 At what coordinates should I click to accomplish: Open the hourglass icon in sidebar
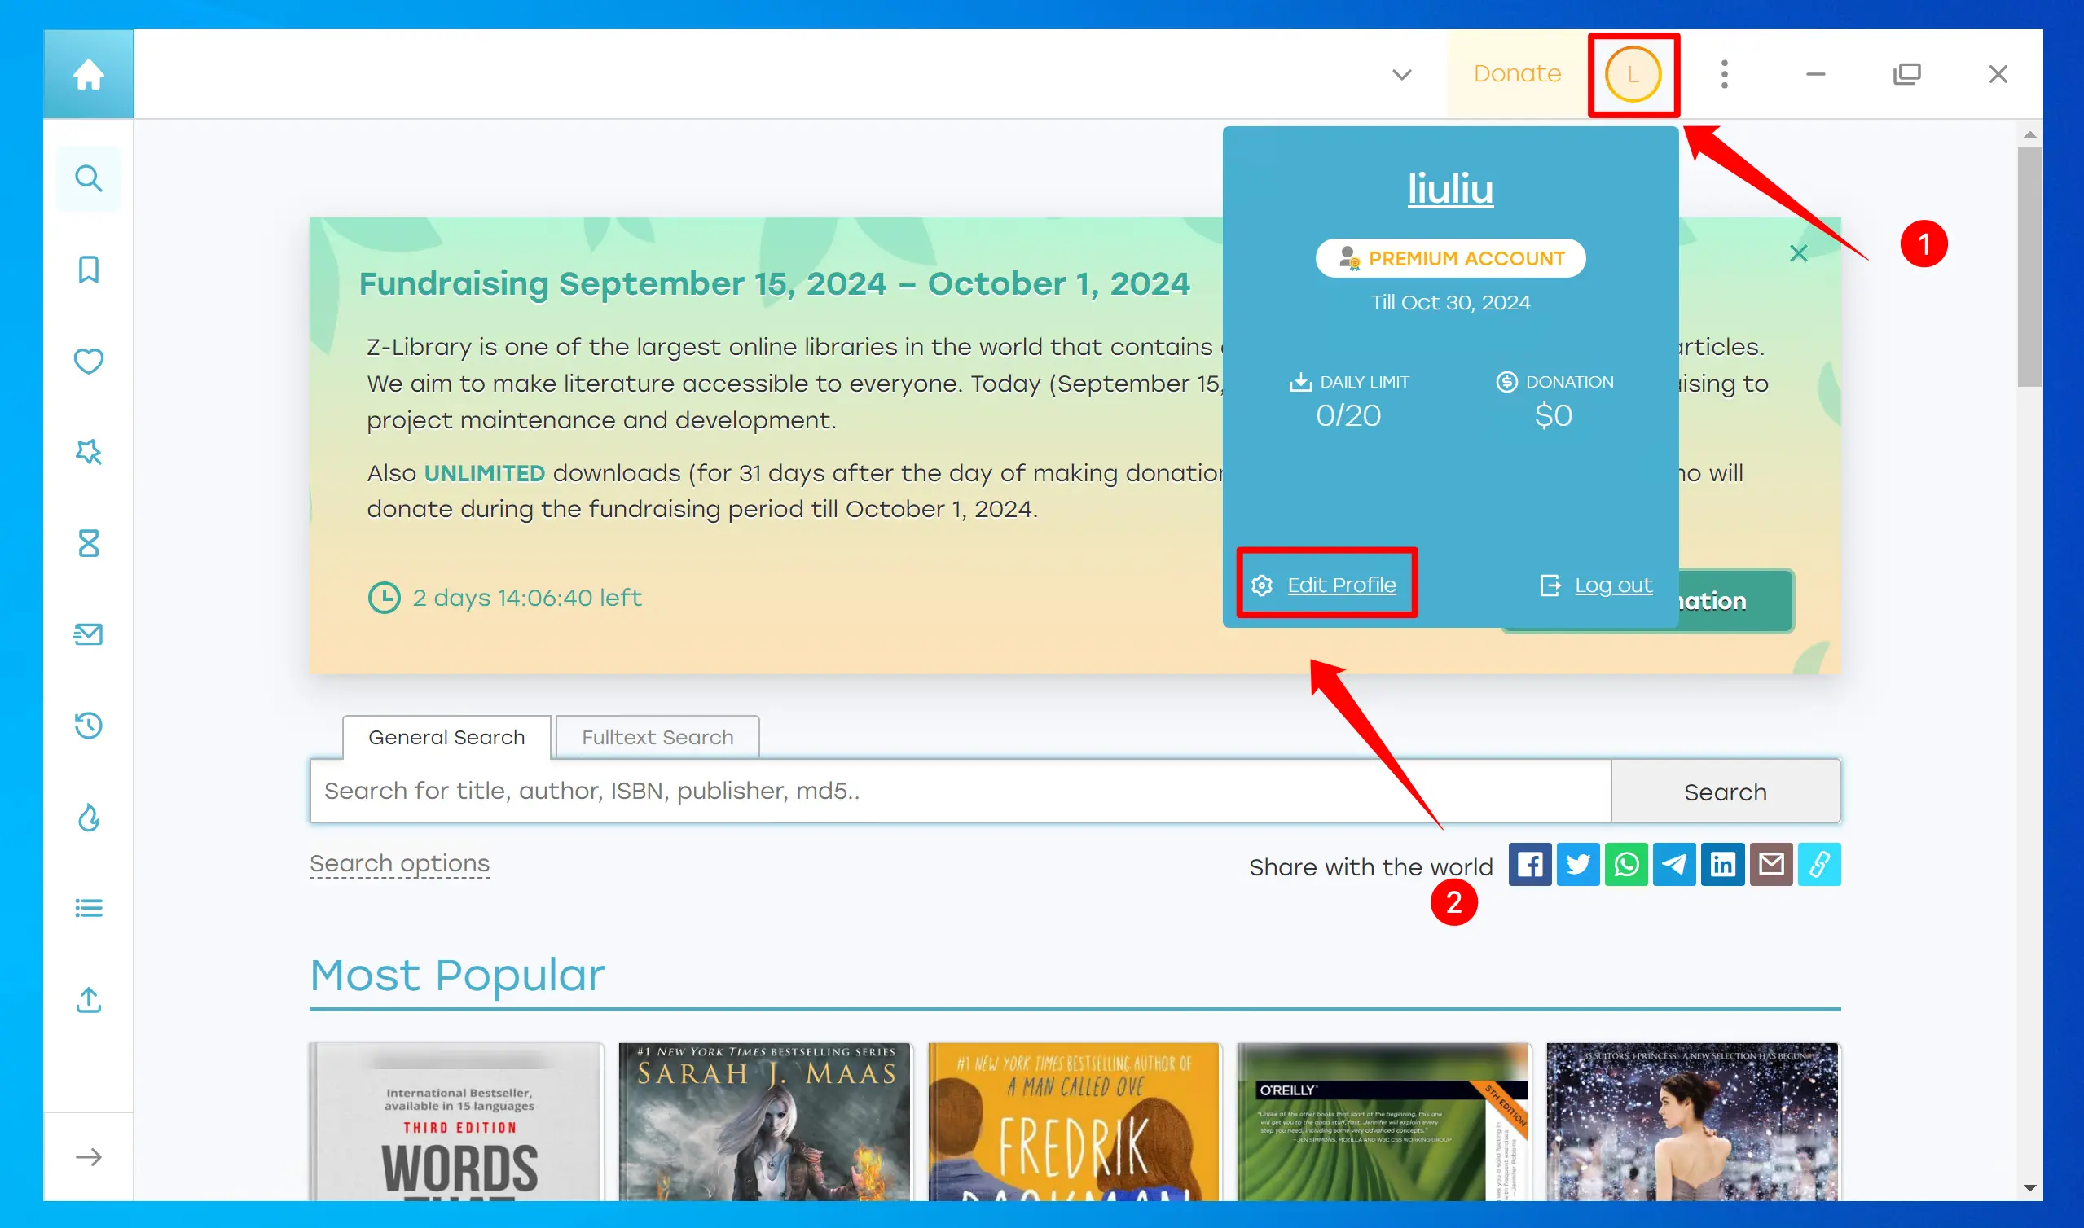tap(89, 544)
